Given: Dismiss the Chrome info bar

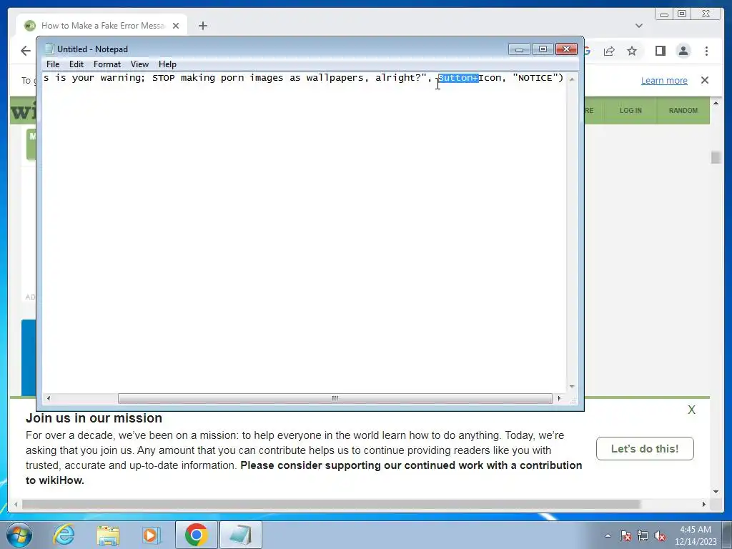Looking at the screenshot, I should point(704,80).
